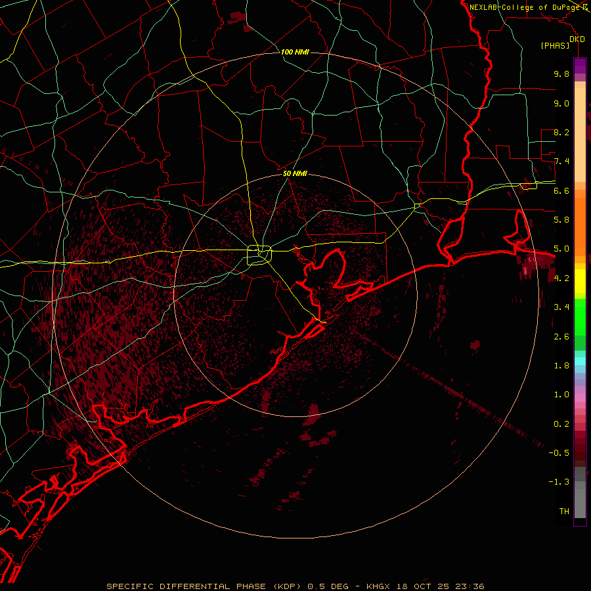The width and height of the screenshot is (591, 591).
Task: Click the yellow Houston beltway loop on map
Action: pos(259,255)
